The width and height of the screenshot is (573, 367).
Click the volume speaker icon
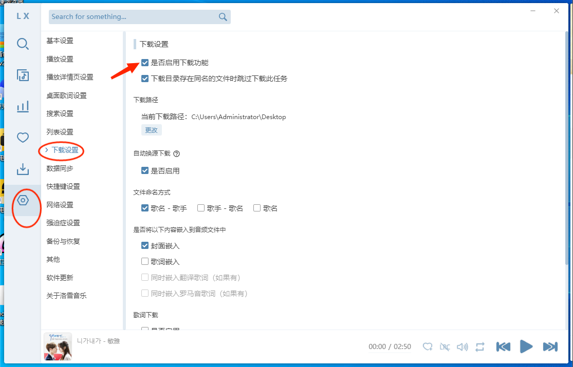point(463,347)
